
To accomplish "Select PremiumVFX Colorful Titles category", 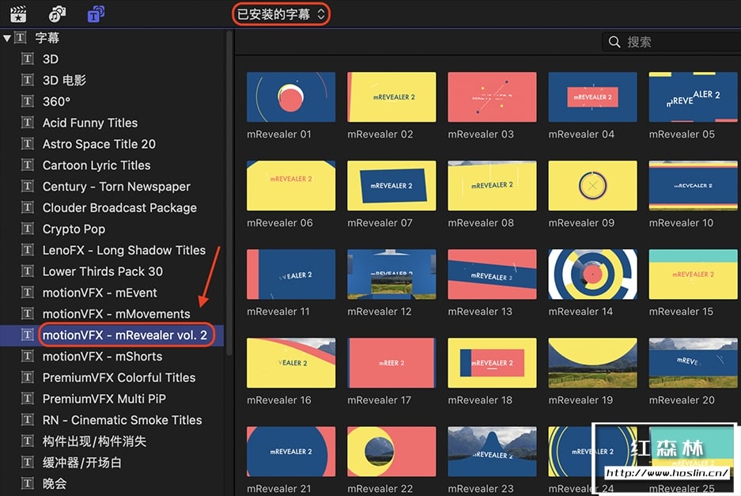I will 119,378.
